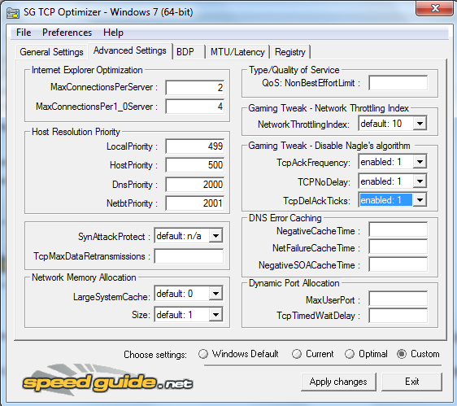Select the Current settings radio button
The height and width of the screenshot is (406, 457).
click(297, 354)
